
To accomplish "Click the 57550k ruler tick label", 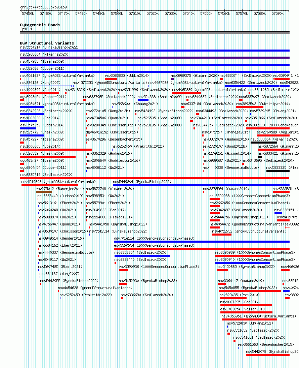I will point(206,13).
